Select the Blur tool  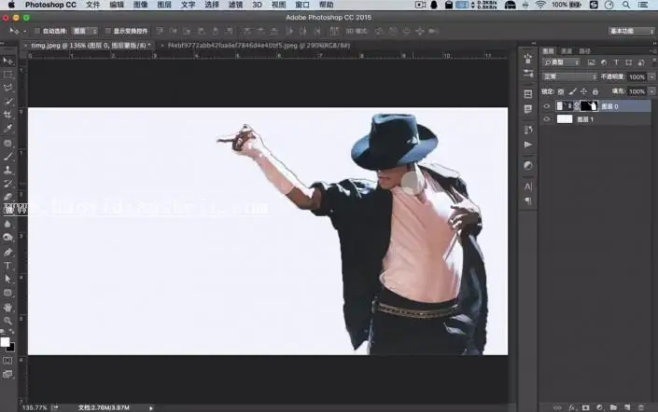pos(7,224)
